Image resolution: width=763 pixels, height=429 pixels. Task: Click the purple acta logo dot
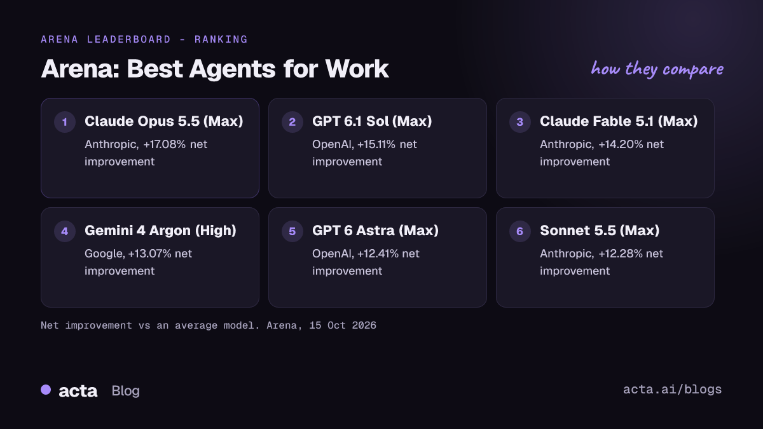pos(46,390)
